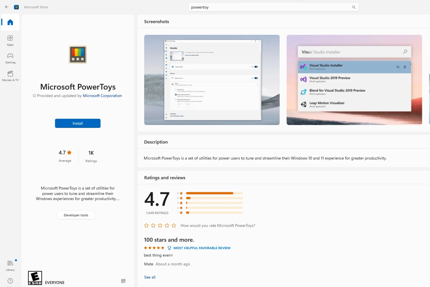Rate PowerToys three stars
Image resolution: width=430 pixels, height=287 pixels.
pos(160,225)
